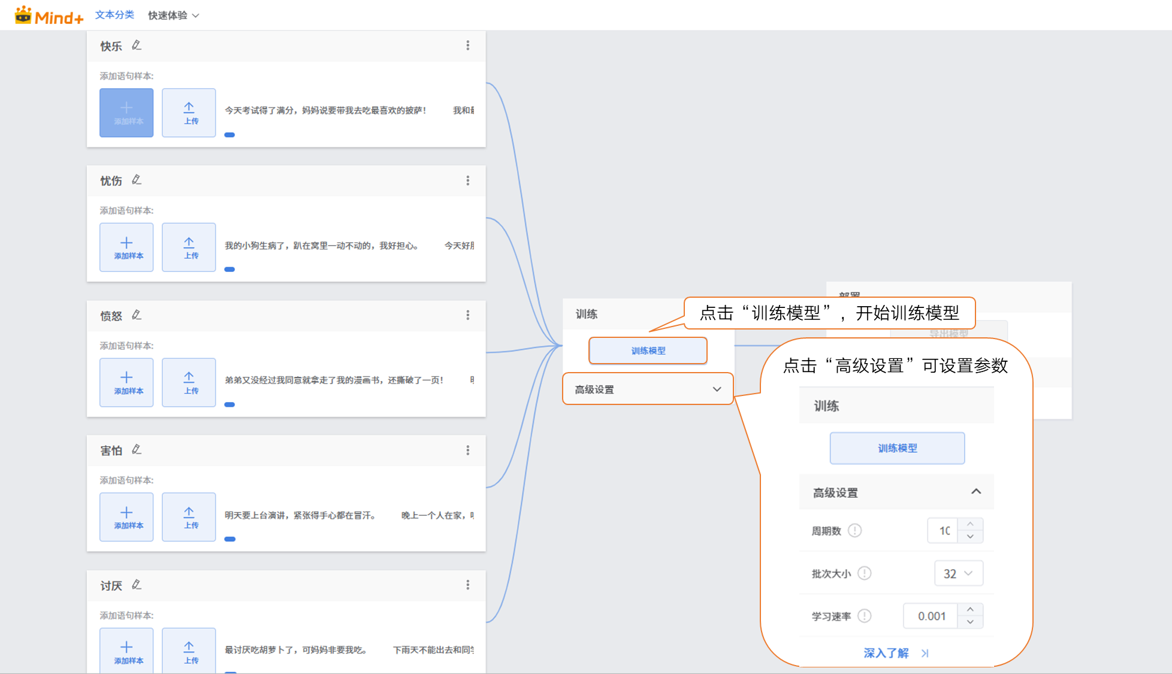Expand the 高级设置 panel under 训练
Screen dimensions: 1172x674
pos(648,389)
